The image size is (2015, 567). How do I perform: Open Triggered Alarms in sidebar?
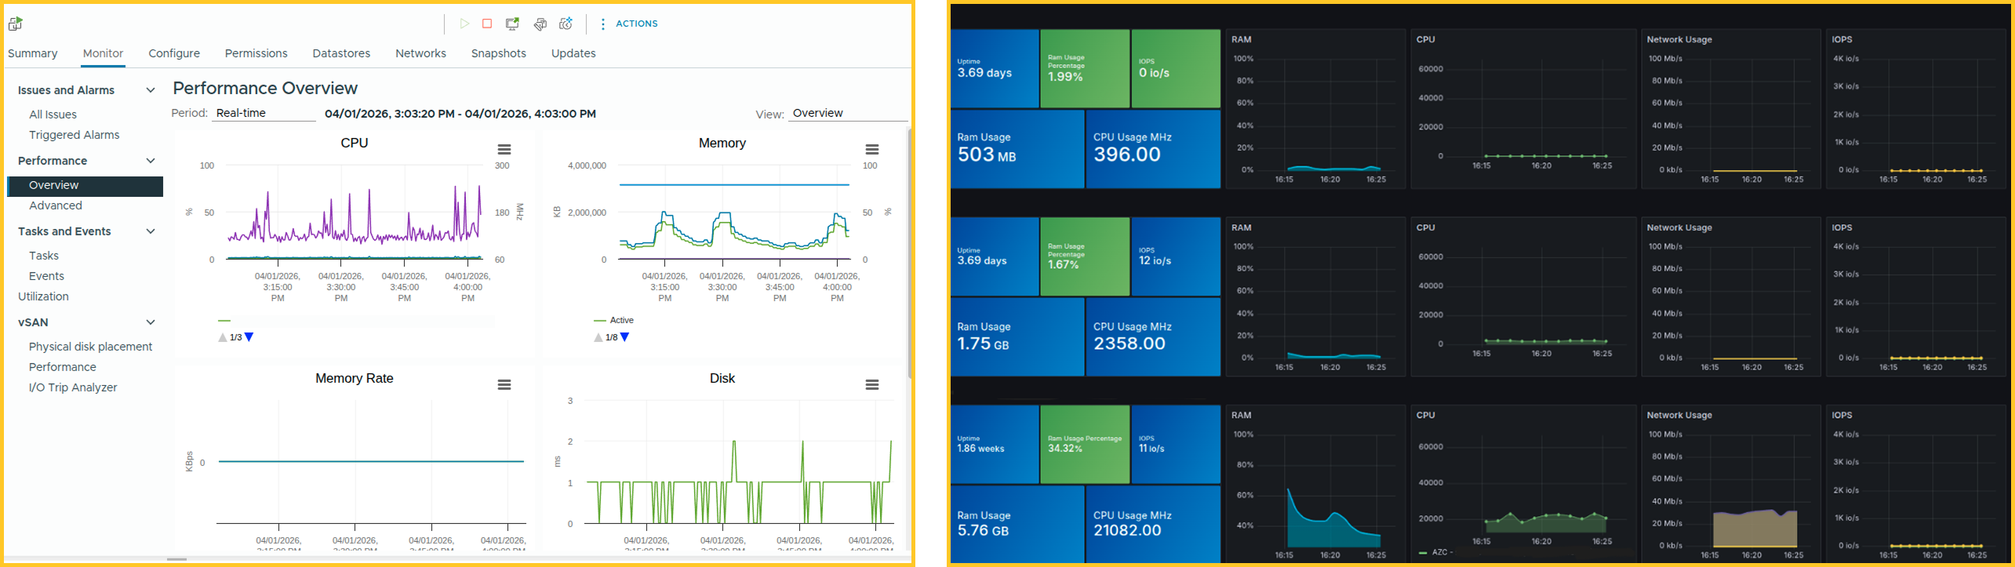75,135
